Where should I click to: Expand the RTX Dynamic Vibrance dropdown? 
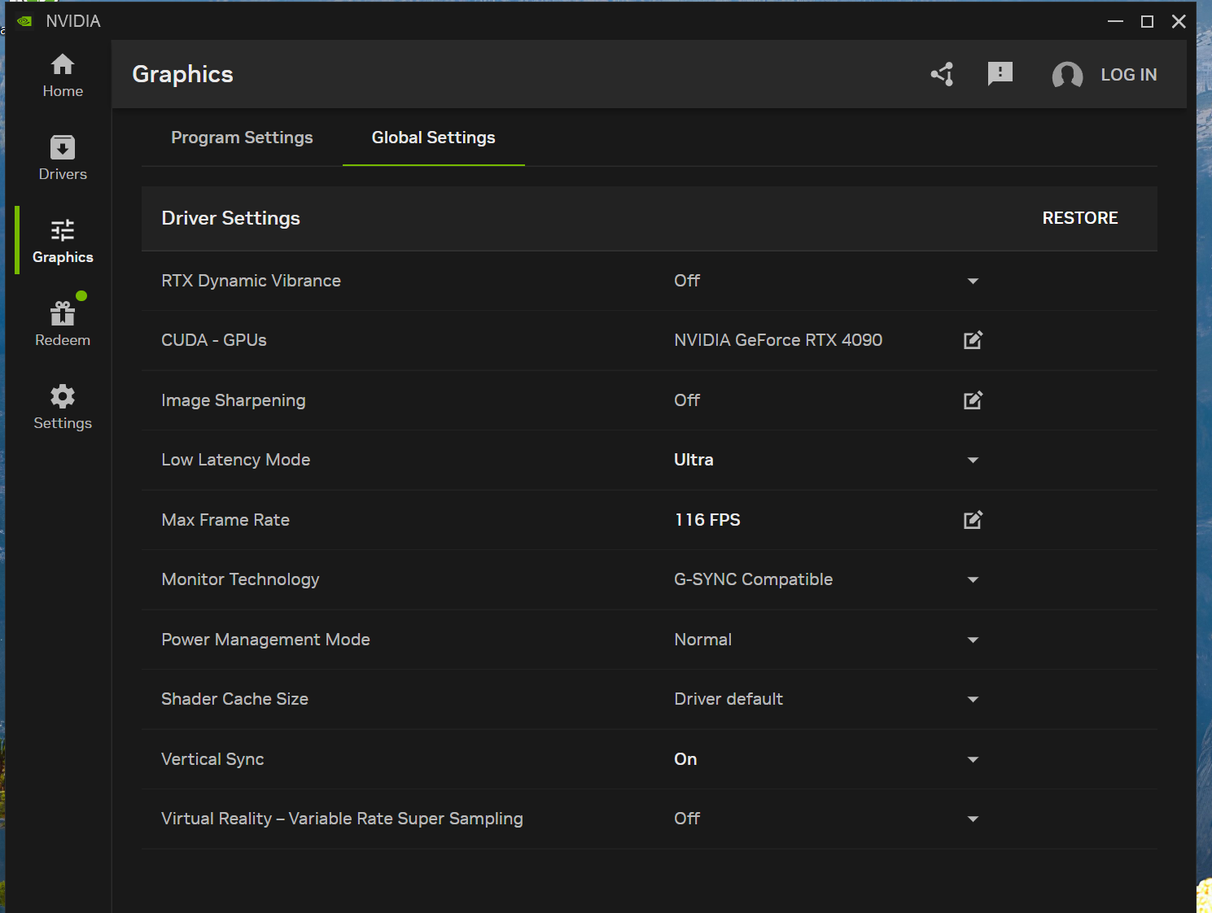pos(973,281)
